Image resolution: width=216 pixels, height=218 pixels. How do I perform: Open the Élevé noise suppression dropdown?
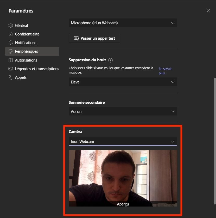123,82
